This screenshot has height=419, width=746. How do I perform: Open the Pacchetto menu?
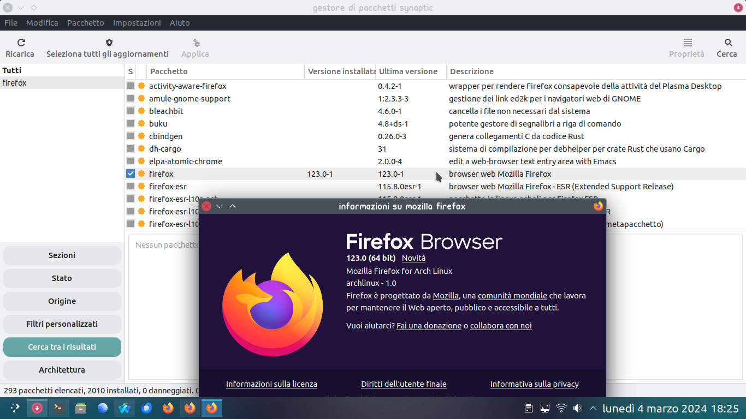coord(85,23)
